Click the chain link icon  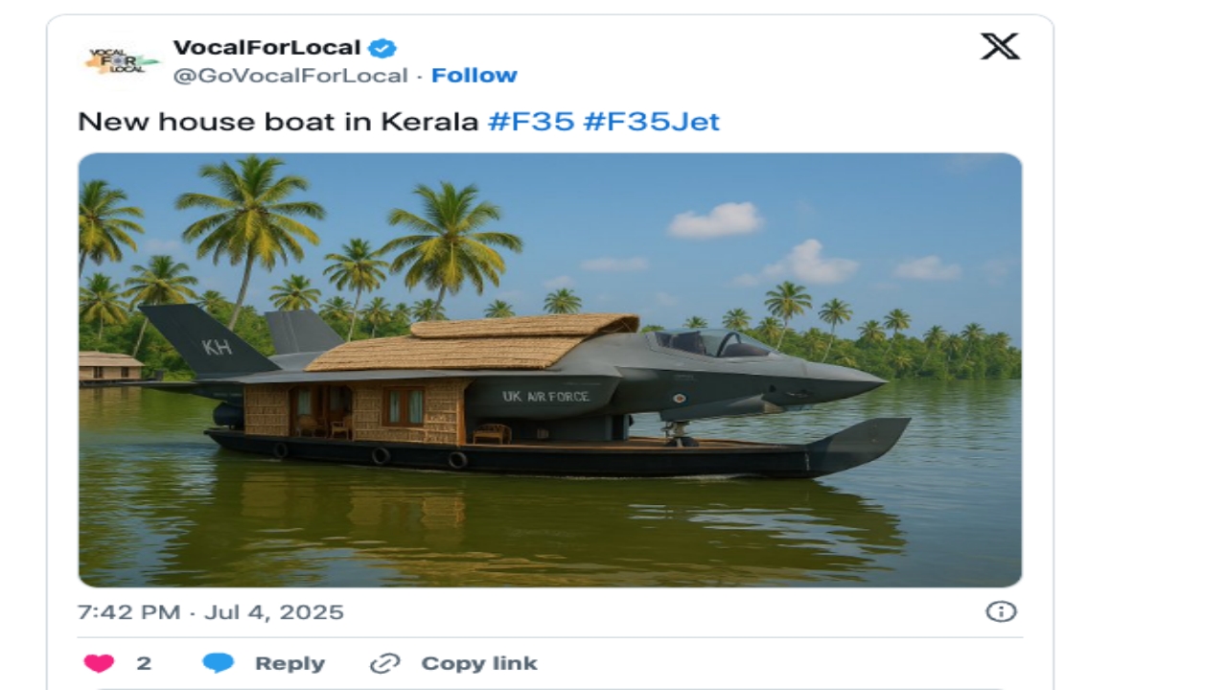tap(384, 663)
